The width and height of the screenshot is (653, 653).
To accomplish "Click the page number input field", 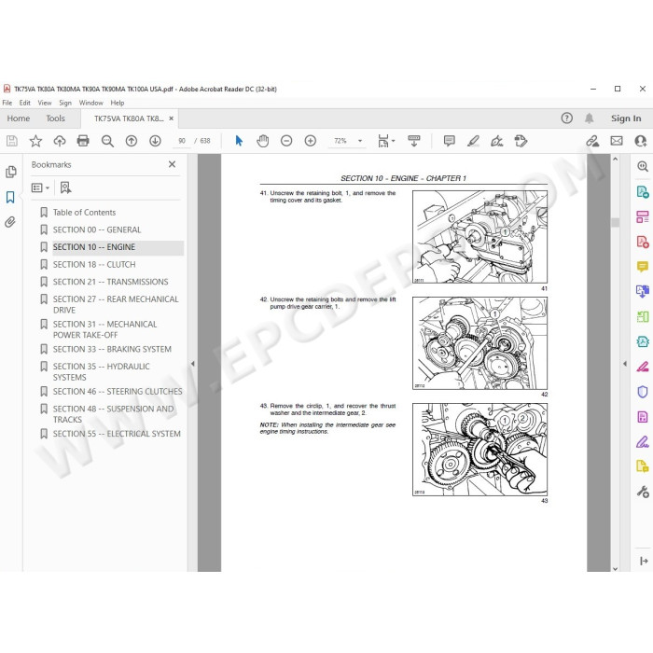I will coord(182,141).
